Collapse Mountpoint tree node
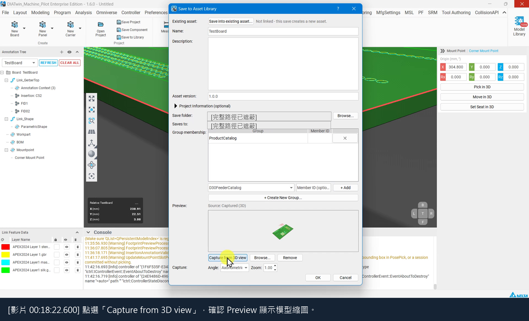Viewport: 529px width, 321px height. tap(6, 150)
